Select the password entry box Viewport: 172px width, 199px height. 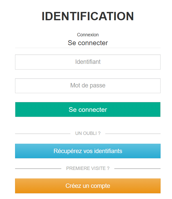pyautogui.click(x=88, y=86)
